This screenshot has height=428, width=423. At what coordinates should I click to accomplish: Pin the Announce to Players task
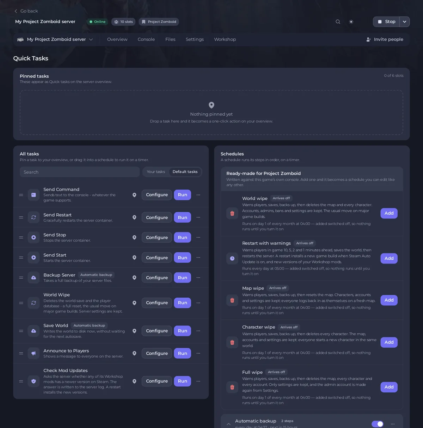pyautogui.click(x=134, y=353)
